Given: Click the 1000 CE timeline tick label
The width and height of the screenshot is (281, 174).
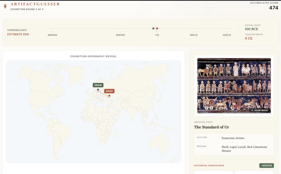Looking at the screenshot, I should (194, 35).
